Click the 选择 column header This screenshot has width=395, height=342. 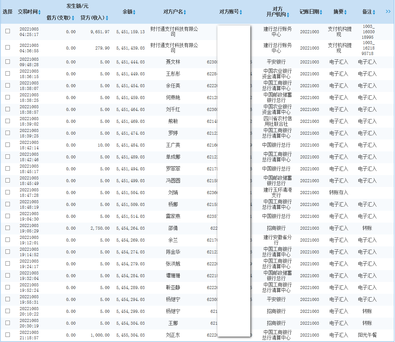coord(7,12)
